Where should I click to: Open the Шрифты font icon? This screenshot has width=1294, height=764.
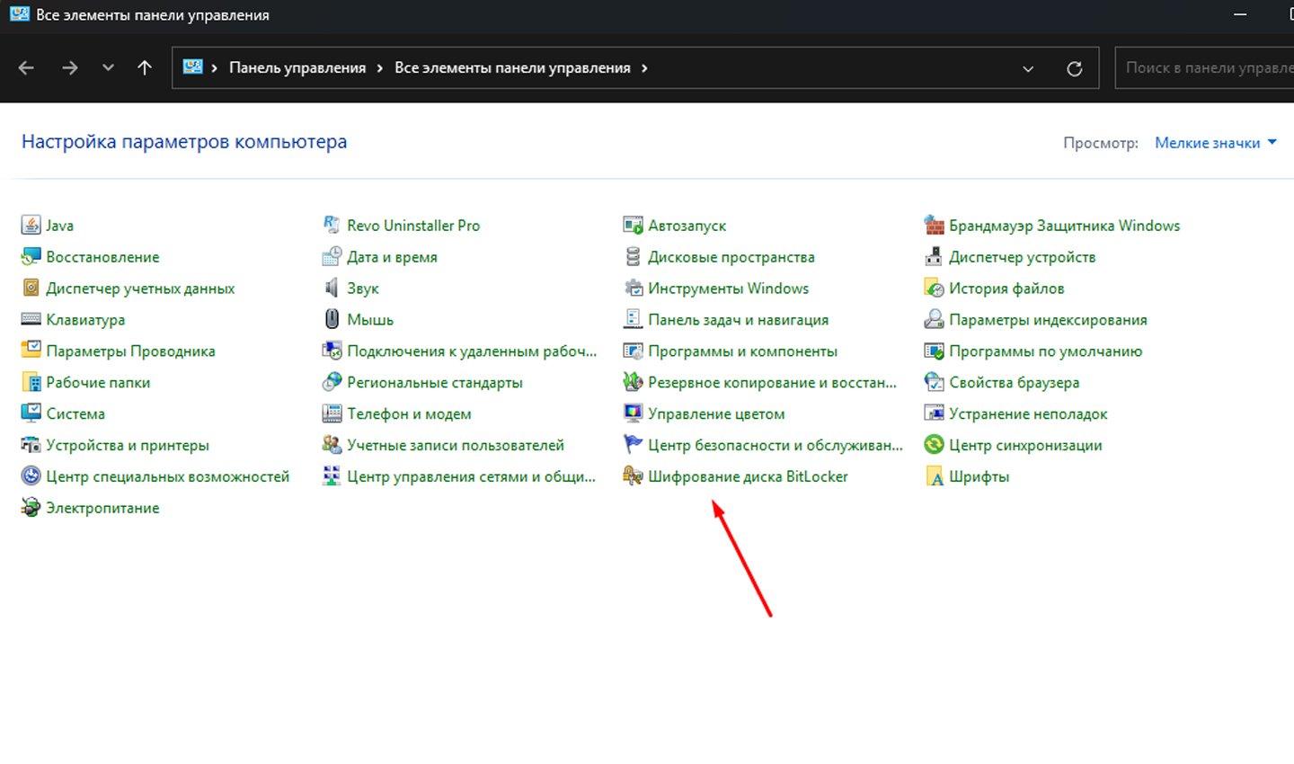[934, 476]
